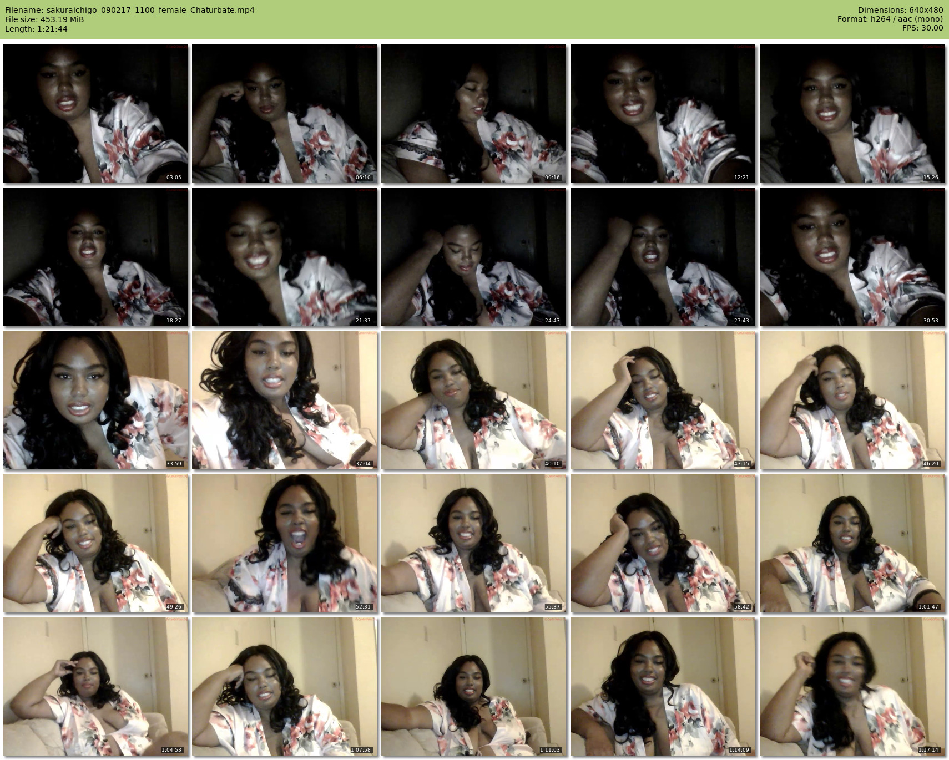Open the snapshot timestamped 1:01:47
This screenshot has width=949, height=760.
pos(852,543)
